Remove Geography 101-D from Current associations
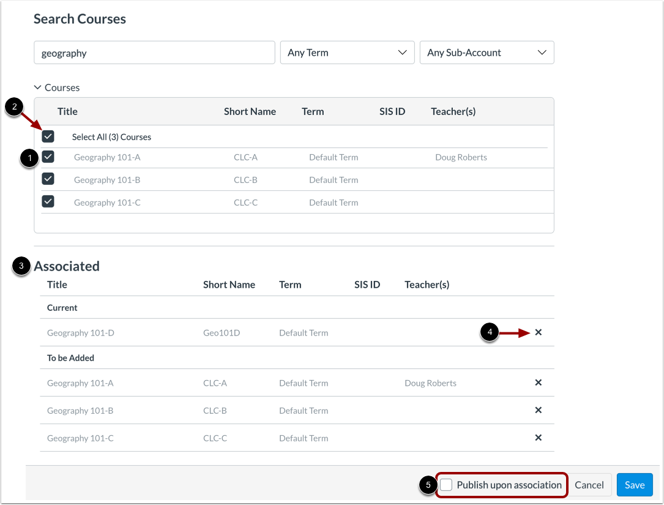 tap(538, 332)
